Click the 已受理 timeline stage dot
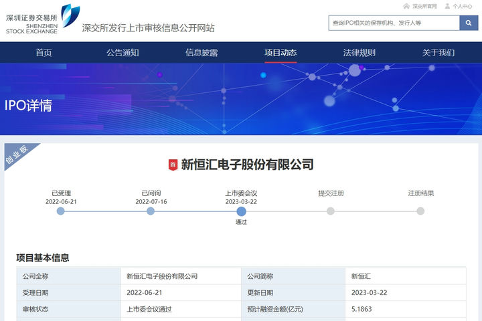Screen dimensions: 482x321 click(x=61, y=211)
